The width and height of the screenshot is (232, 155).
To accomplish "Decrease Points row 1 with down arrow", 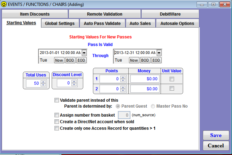I will click(x=123, y=80).
